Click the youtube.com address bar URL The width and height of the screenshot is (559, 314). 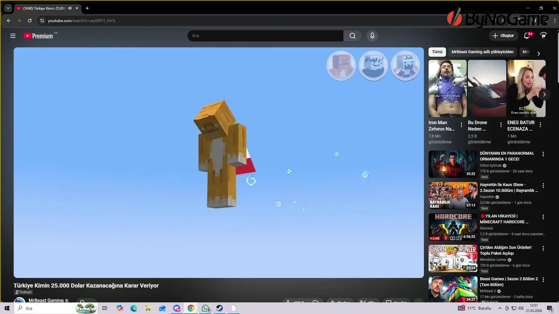[x=82, y=20]
